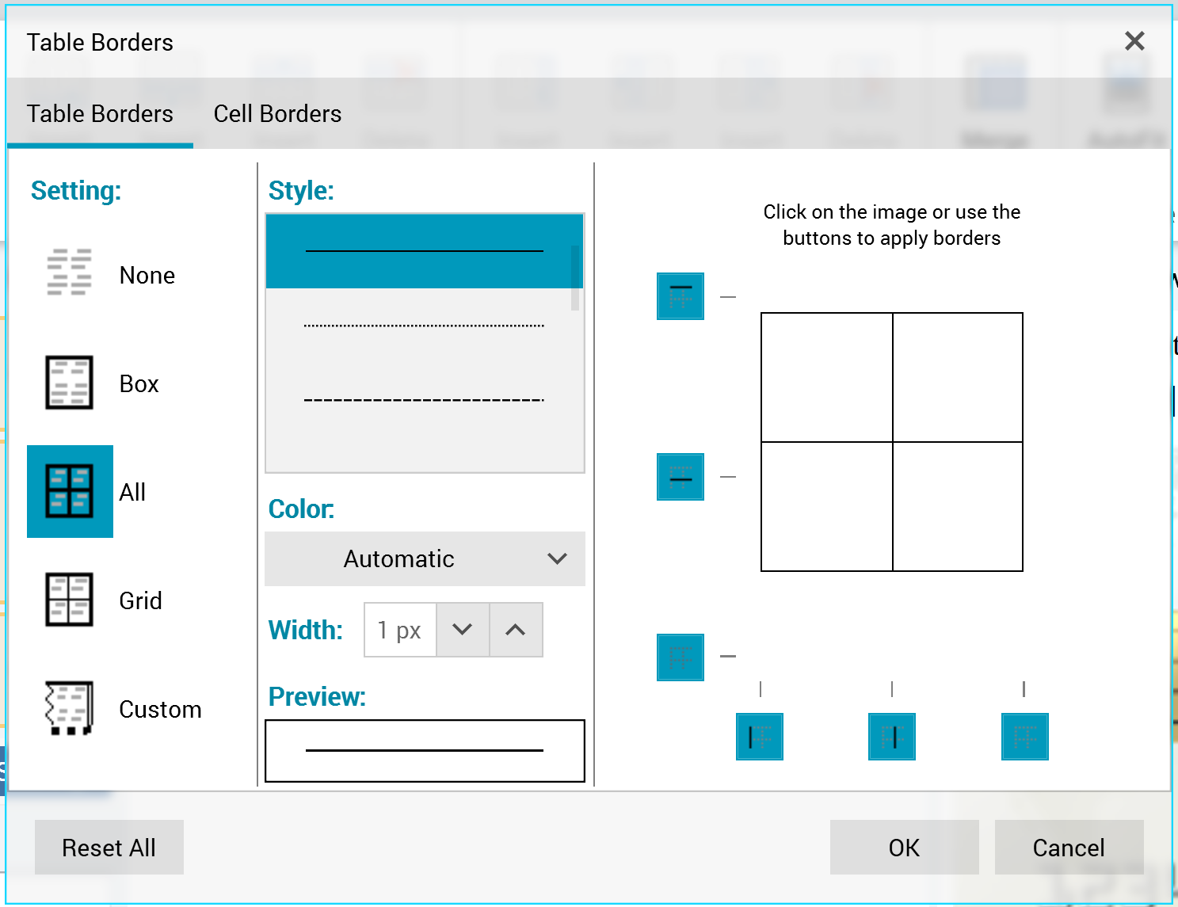This screenshot has width=1178, height=907.
Task: Decrease border width with down arrow
Action: click(463, 630)
